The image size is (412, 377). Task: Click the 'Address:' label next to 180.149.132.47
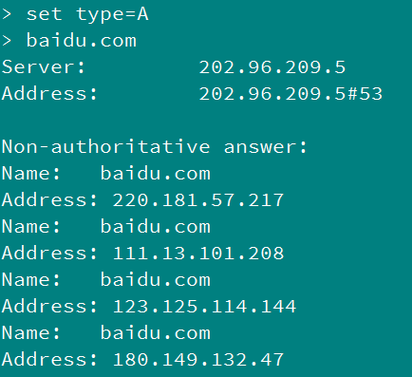[x=49, y=360]
